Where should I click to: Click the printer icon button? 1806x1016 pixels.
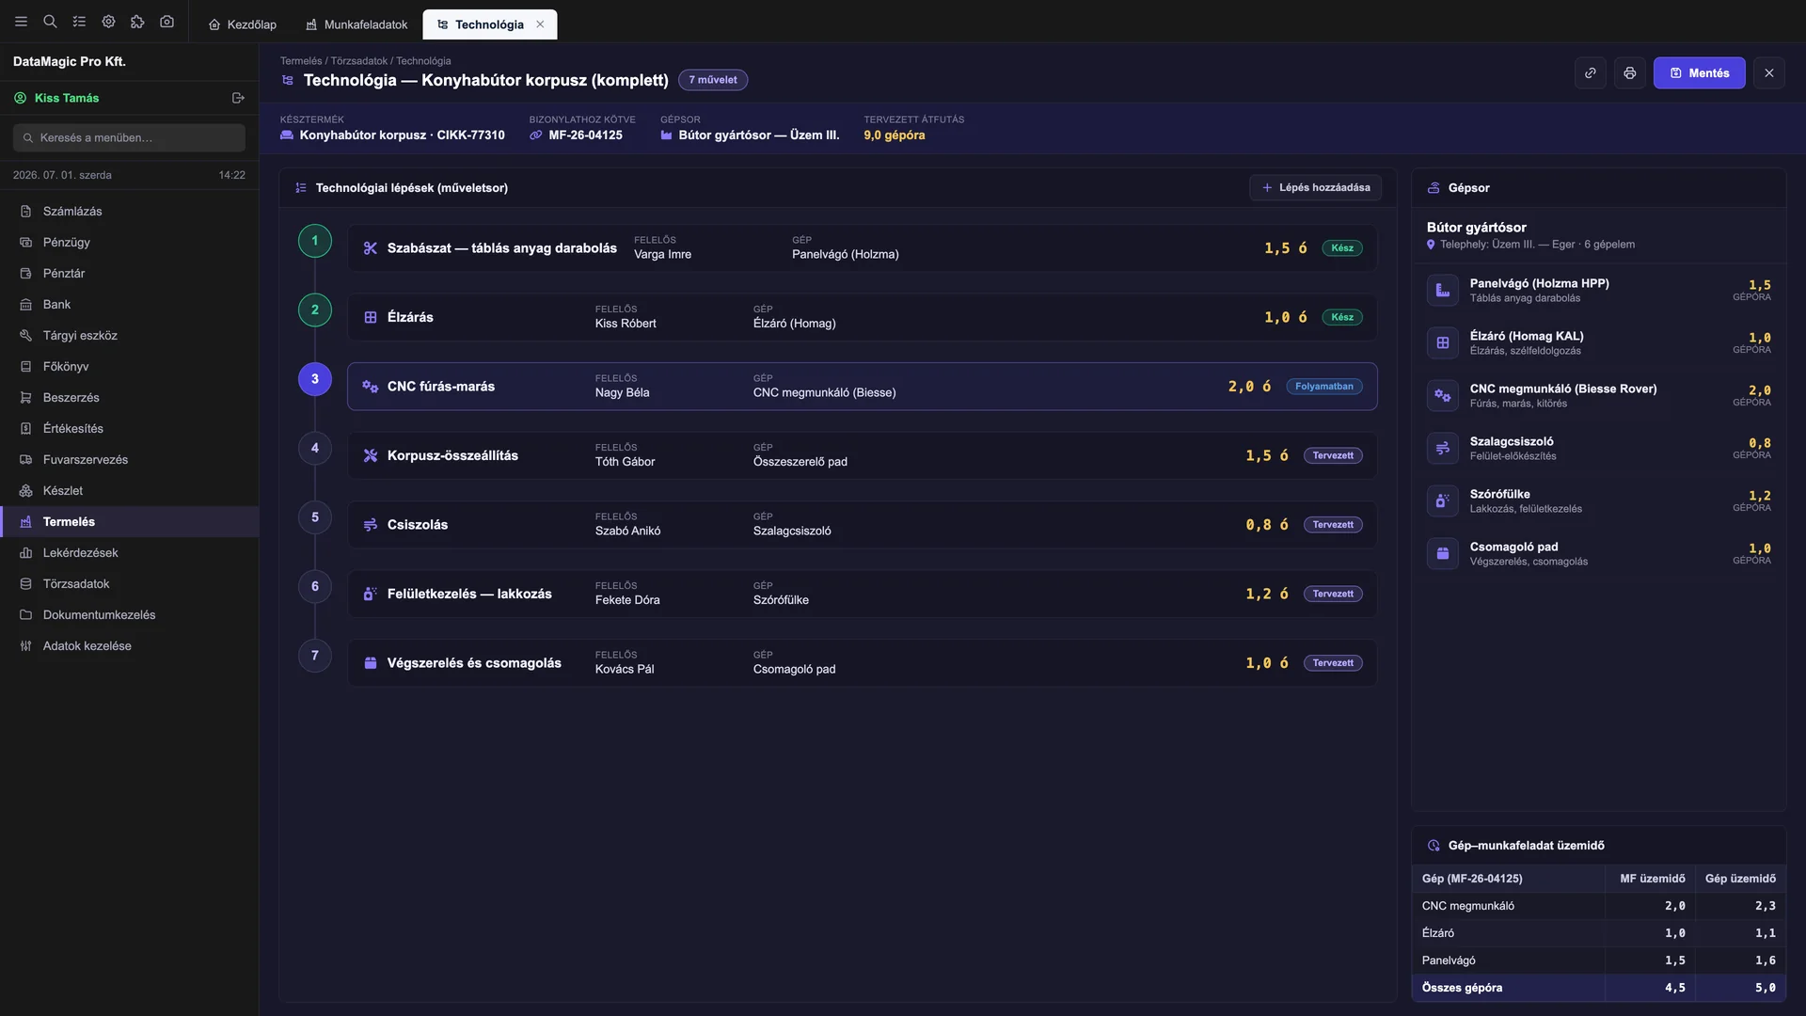pyautogui.click(x=1630, y=73)
